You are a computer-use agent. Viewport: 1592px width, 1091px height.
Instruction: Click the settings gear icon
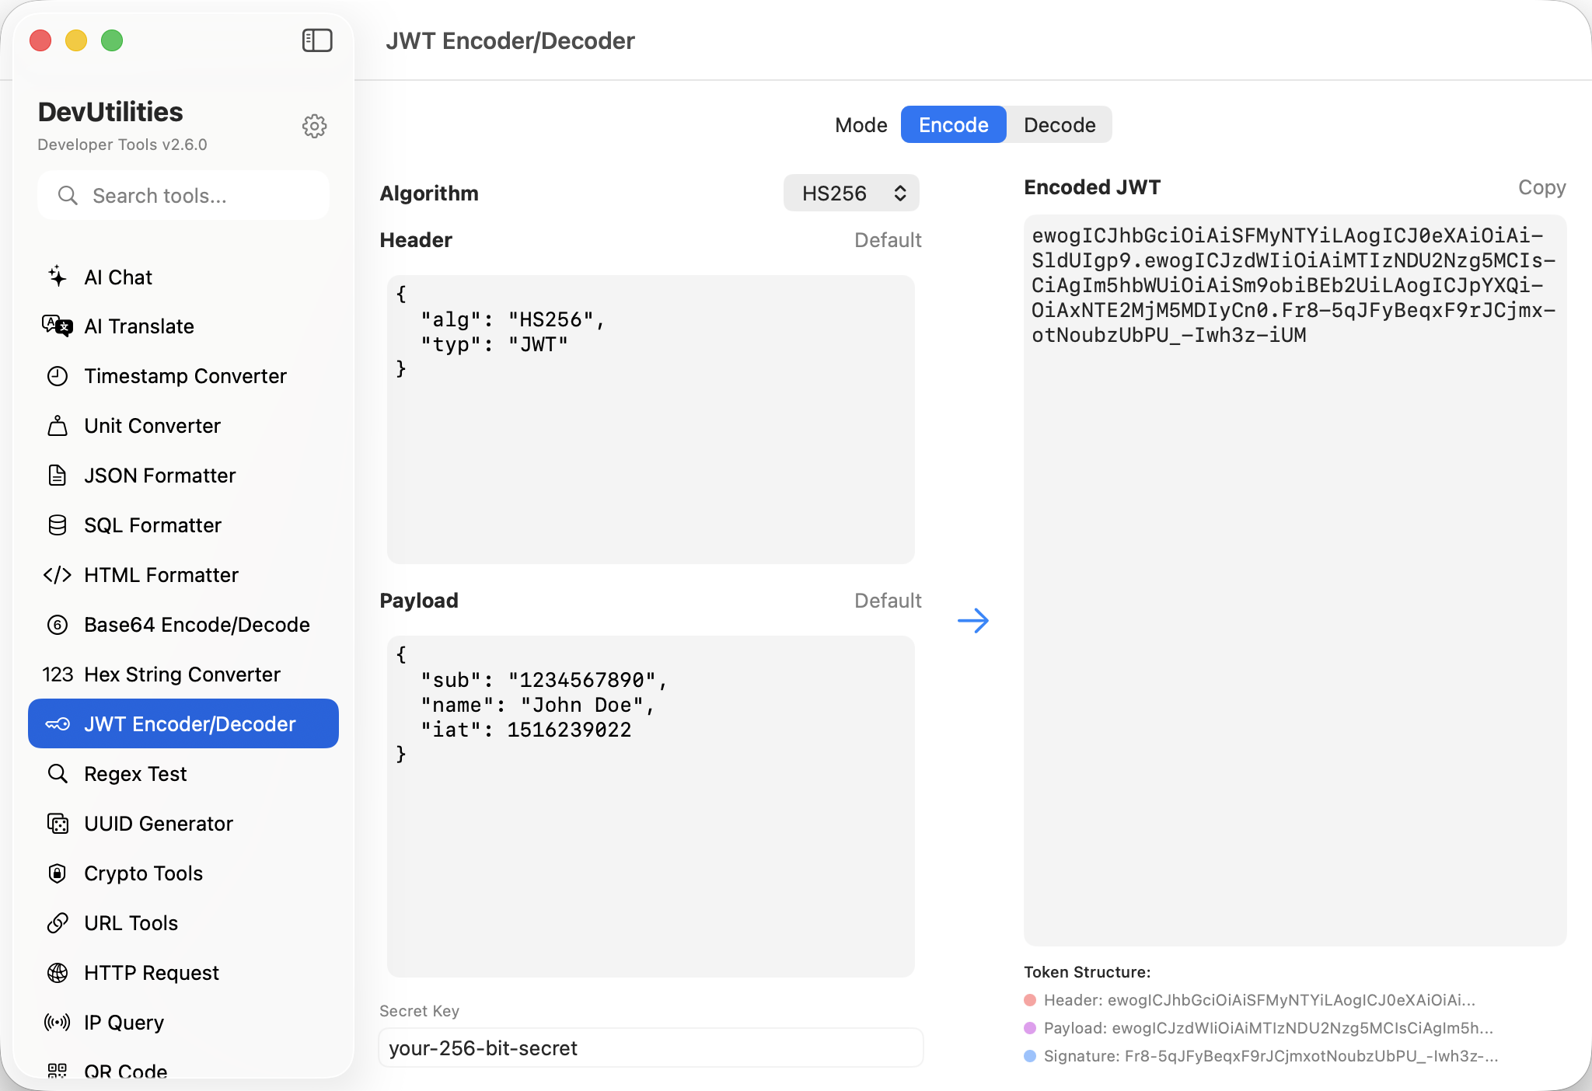point(314,126)
